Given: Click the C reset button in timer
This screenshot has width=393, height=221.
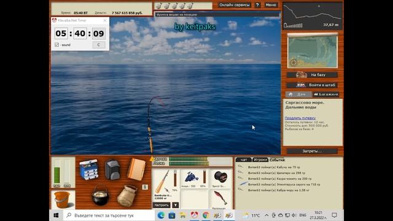Looking at the screenshot, I should coord(98,45).
